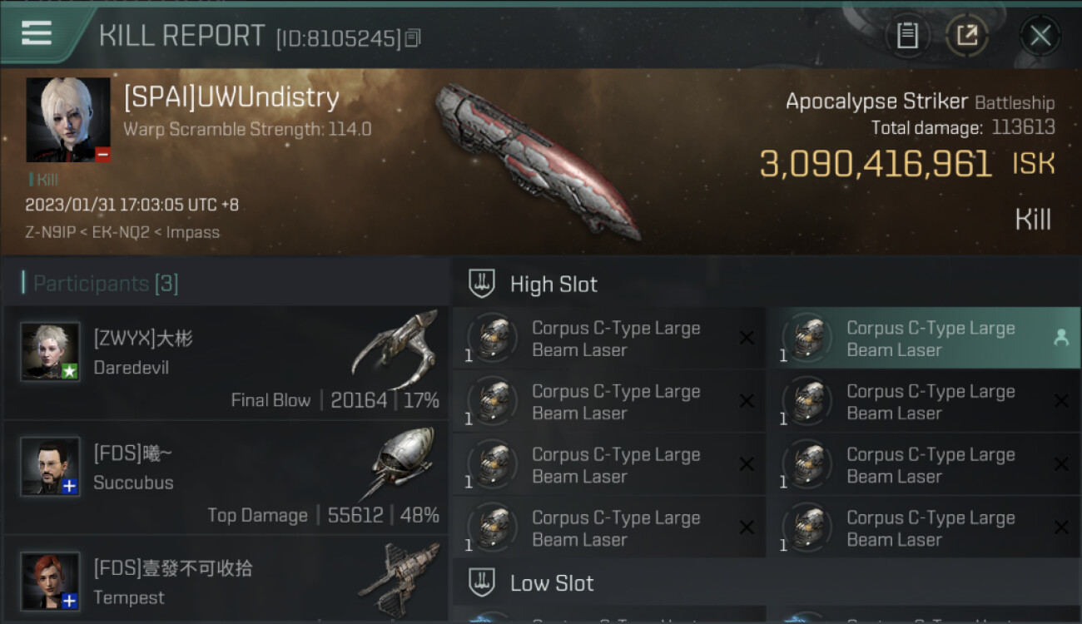The image size is (1082, 624).
Task: Click the highlighted Corpus C-Type Beam Laser
Action: point(924,339)
